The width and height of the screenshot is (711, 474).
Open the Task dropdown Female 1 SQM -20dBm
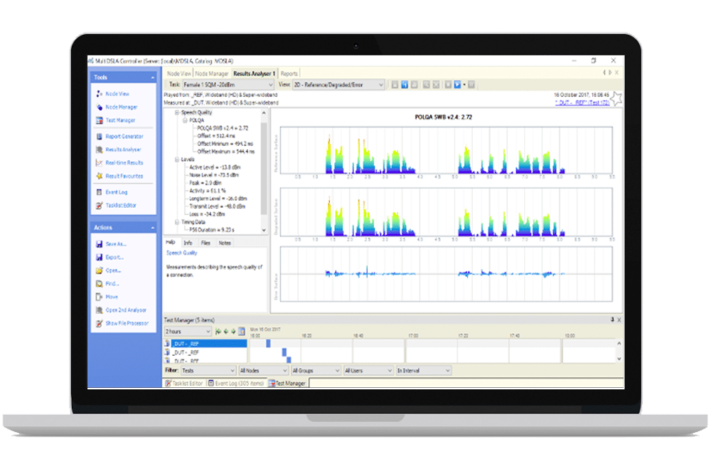pyautogui.click(x=228, y=85)
